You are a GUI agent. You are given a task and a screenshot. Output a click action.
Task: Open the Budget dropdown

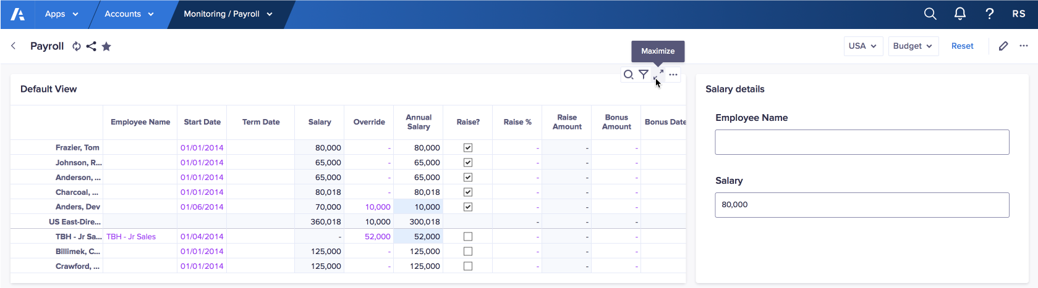coord(913,46)
